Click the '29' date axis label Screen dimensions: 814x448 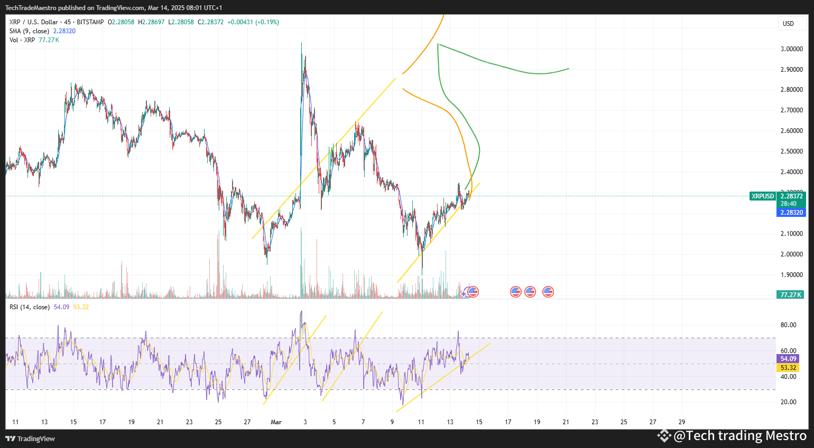click(x=682, y=422)
